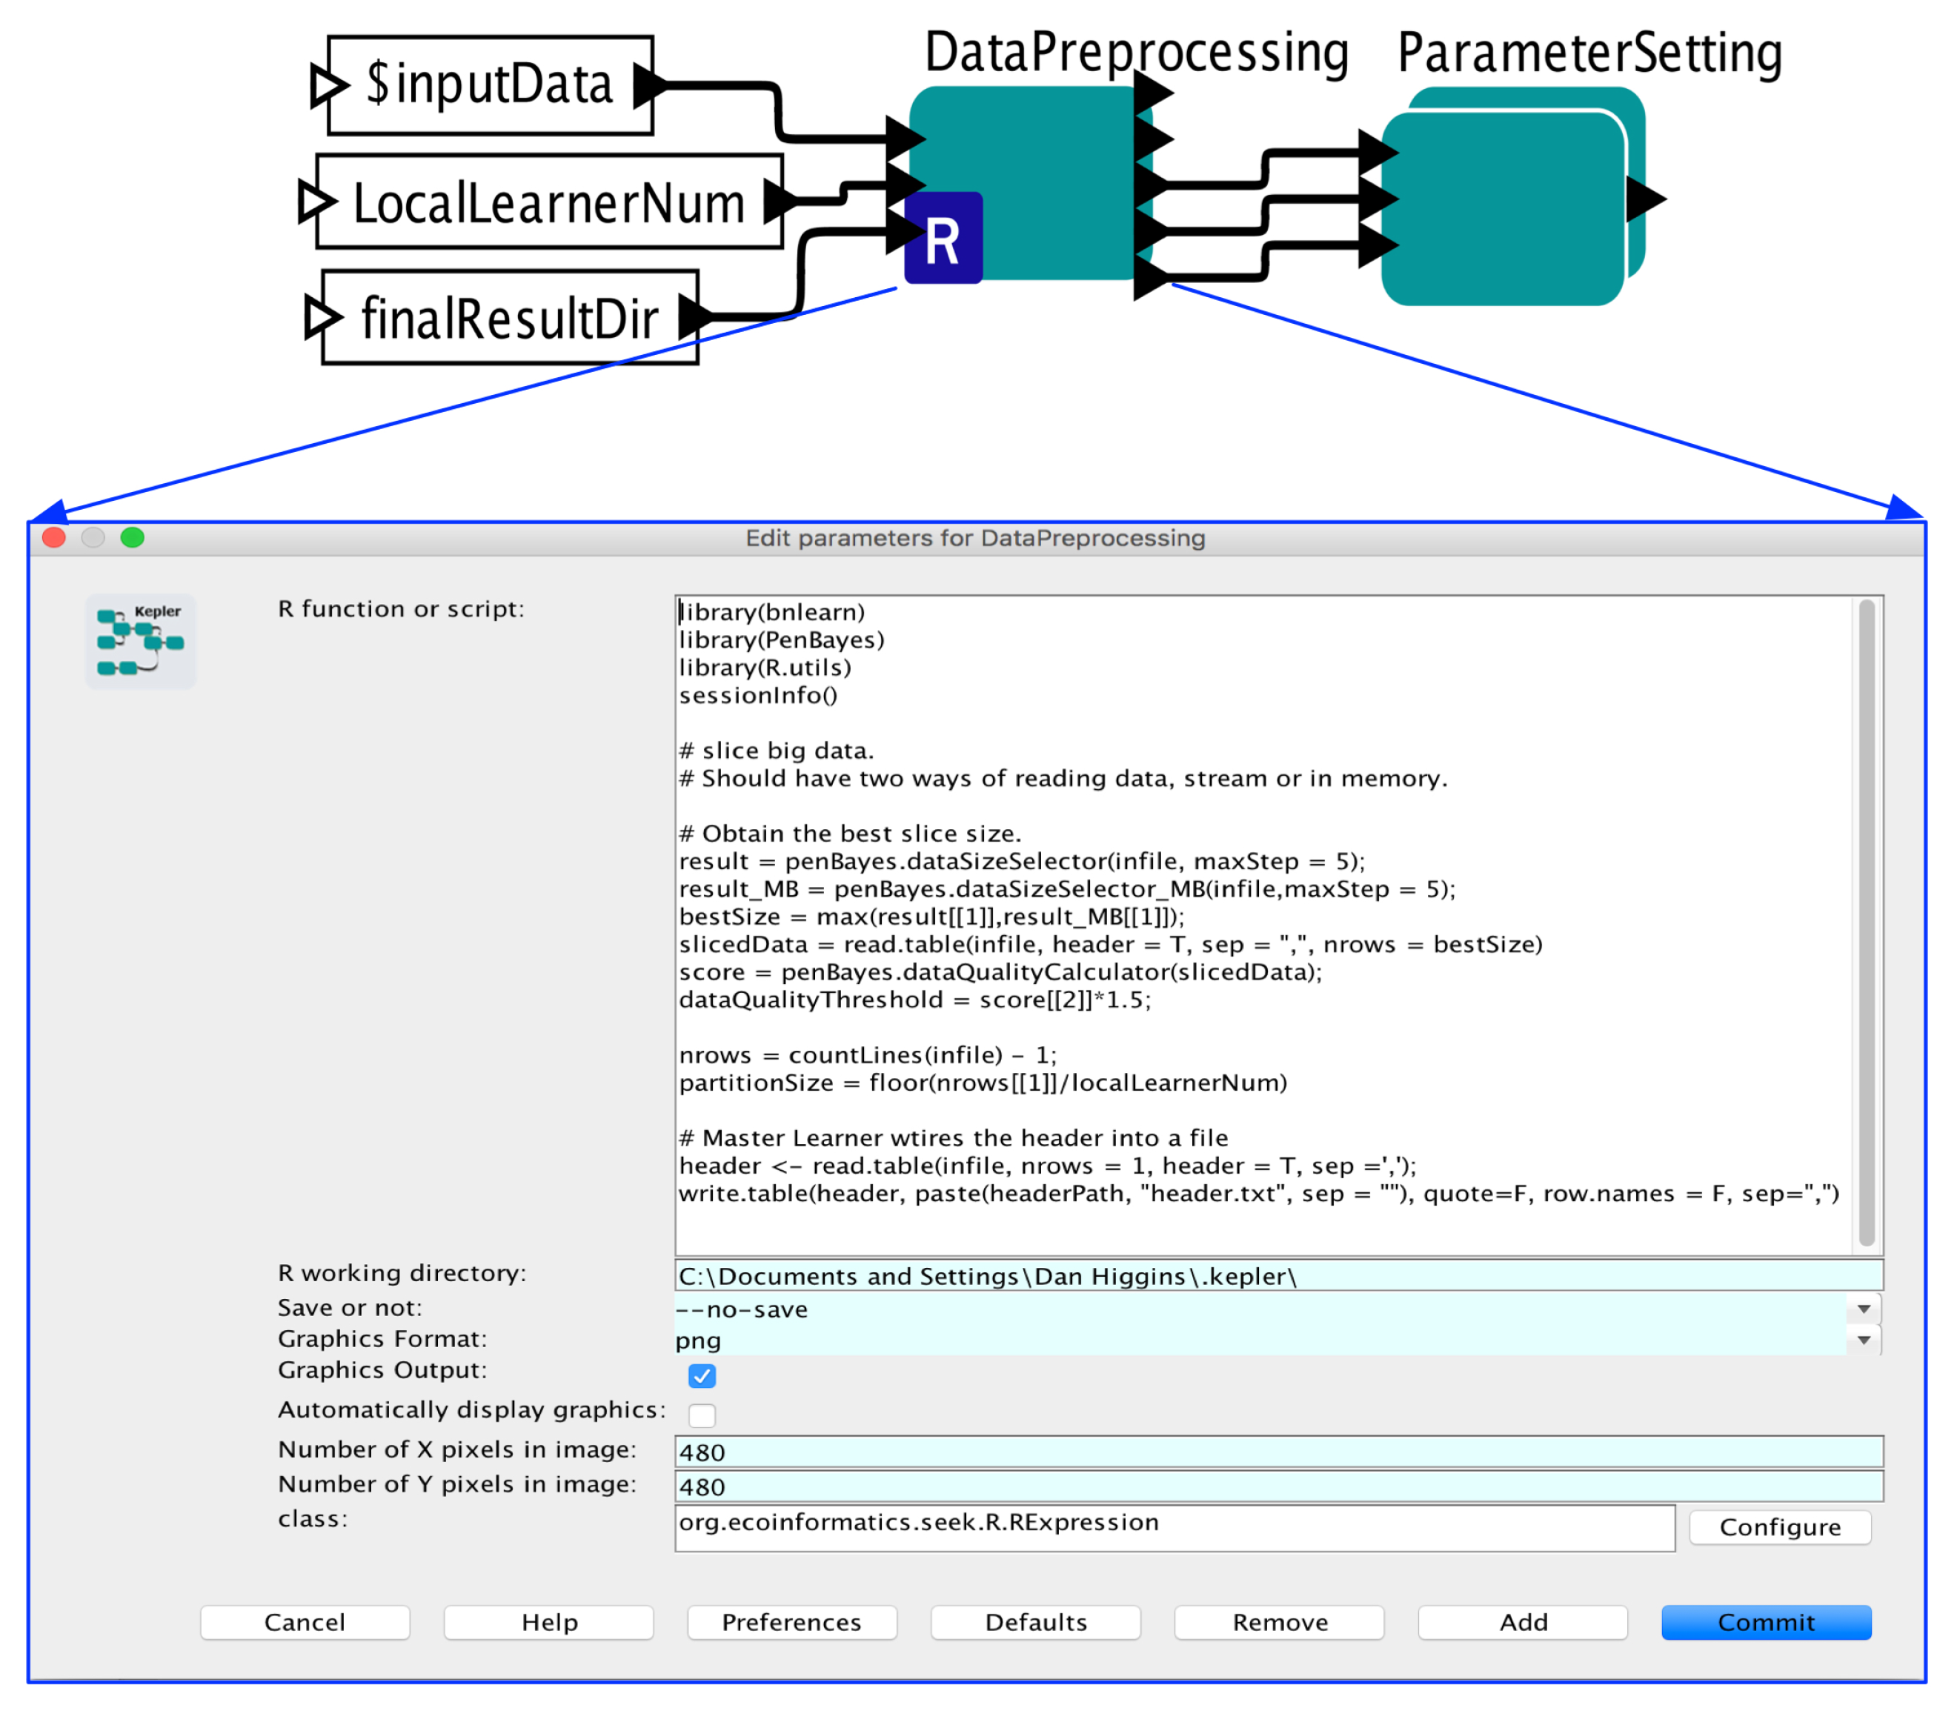Viewport: 1954px width, 1711px height.
Task: Click the Kepler workflow logo icon
Action: [x=140, y=641]
